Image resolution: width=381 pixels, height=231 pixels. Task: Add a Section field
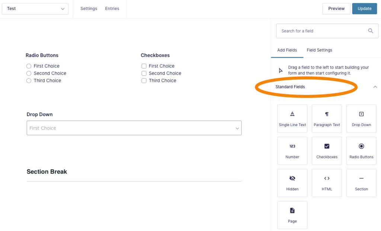(x=361, y=183)
